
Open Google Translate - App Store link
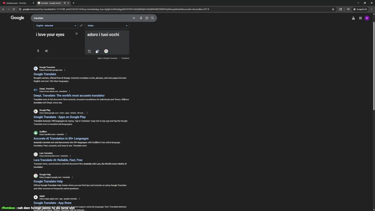point(52,203)
